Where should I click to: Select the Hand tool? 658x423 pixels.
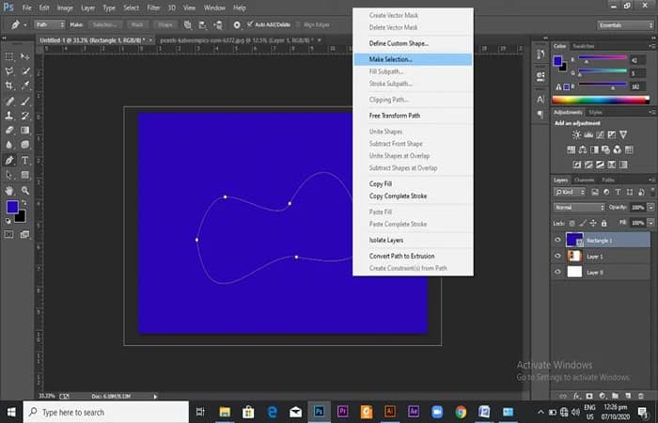(9, 191)
